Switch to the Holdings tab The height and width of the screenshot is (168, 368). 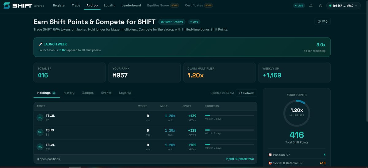point(46,93)
